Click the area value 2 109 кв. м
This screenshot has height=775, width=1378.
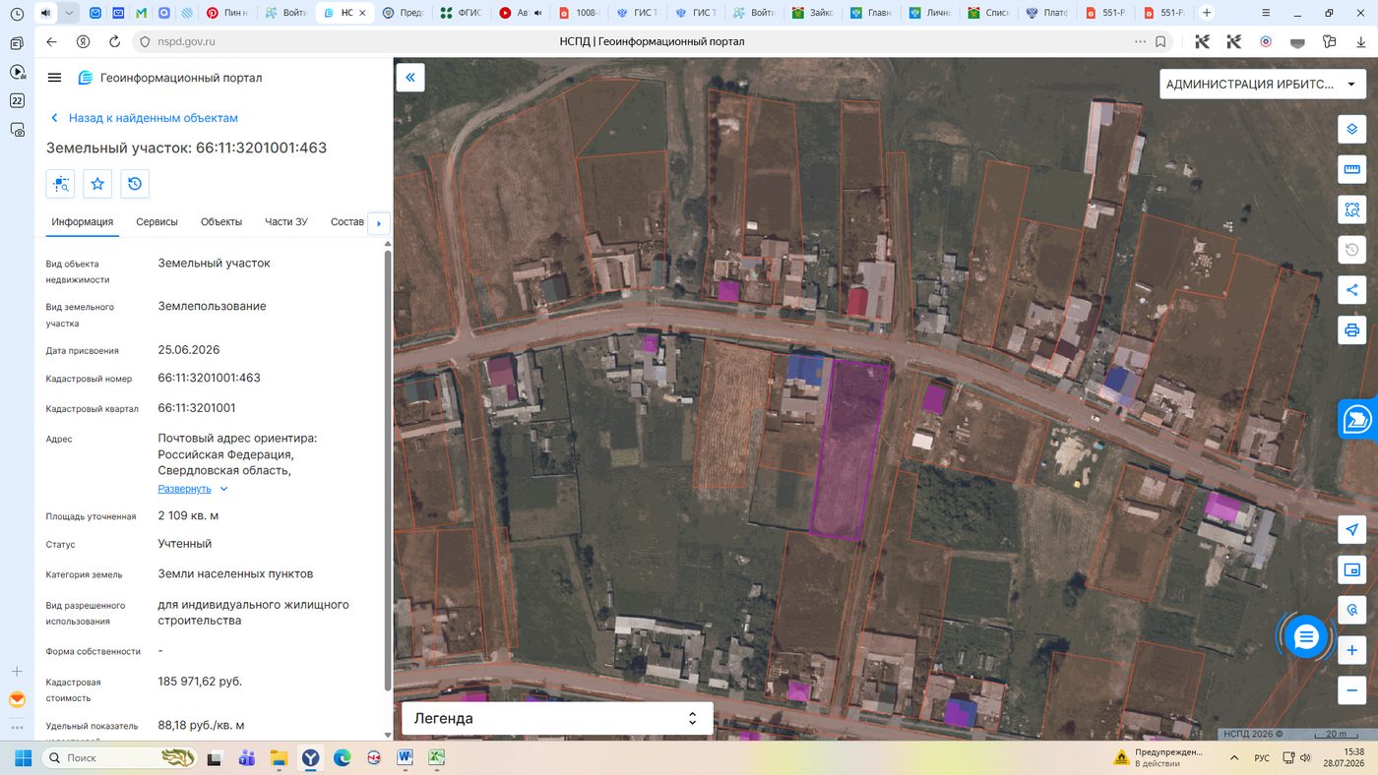[x=188, y=515]
